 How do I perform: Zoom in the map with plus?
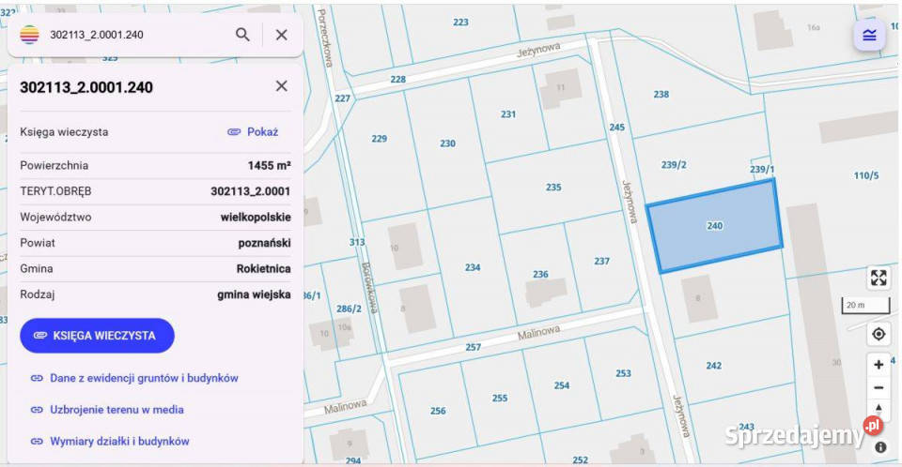879,365
